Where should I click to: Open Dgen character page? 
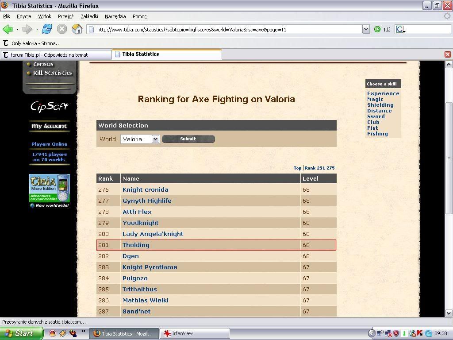click(x=131, y=256)
